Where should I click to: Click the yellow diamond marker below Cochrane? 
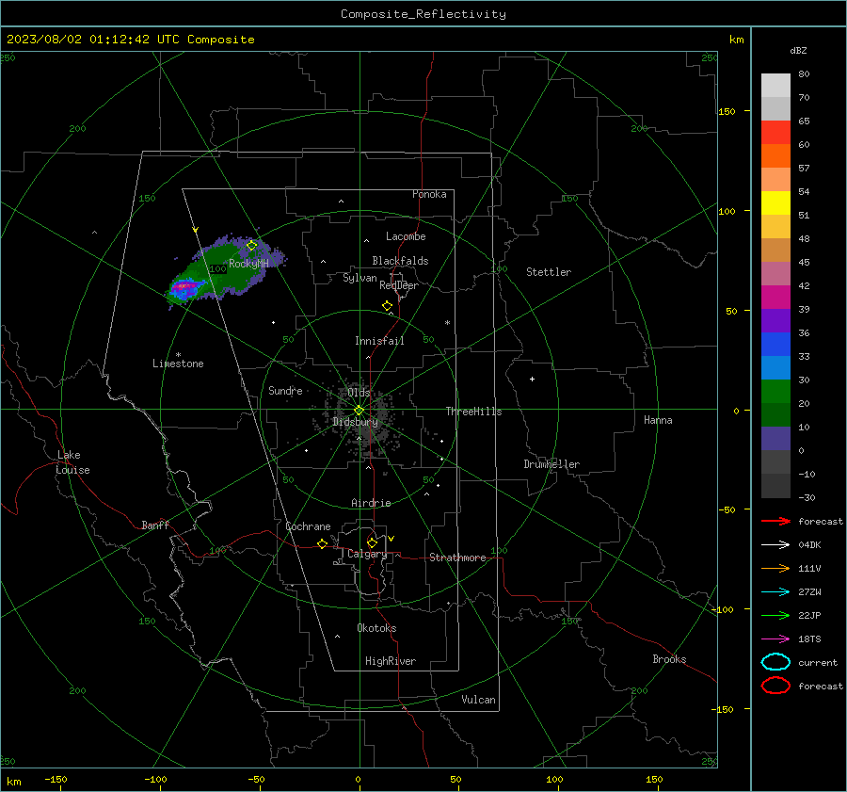[x=323, y=543]
